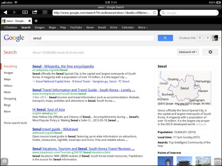Open N Seoul Tower sublink

(x=81, y=81)
